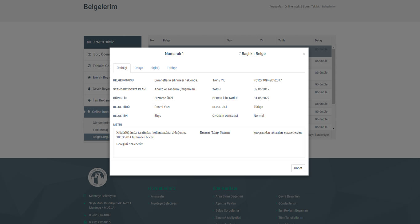Switch to the Dosya tab
This screenshot has width=420, height=224.
(139, 68)
